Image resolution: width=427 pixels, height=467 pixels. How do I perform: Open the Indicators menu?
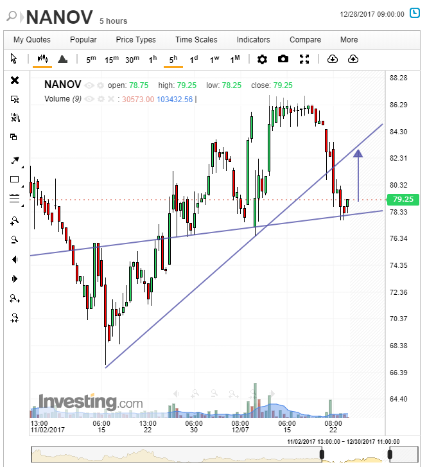tap(254, 40)
